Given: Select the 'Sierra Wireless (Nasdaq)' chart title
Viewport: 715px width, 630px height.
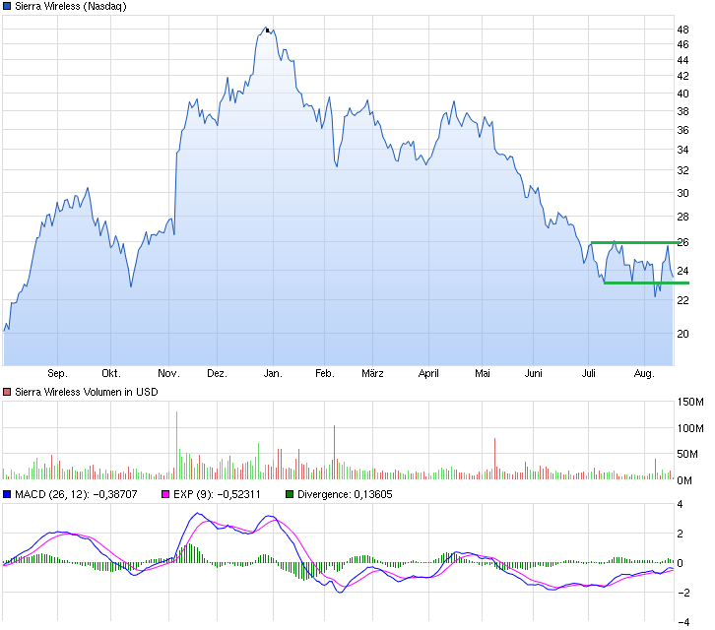Looking at the screenshot, I should coord(71,7).
